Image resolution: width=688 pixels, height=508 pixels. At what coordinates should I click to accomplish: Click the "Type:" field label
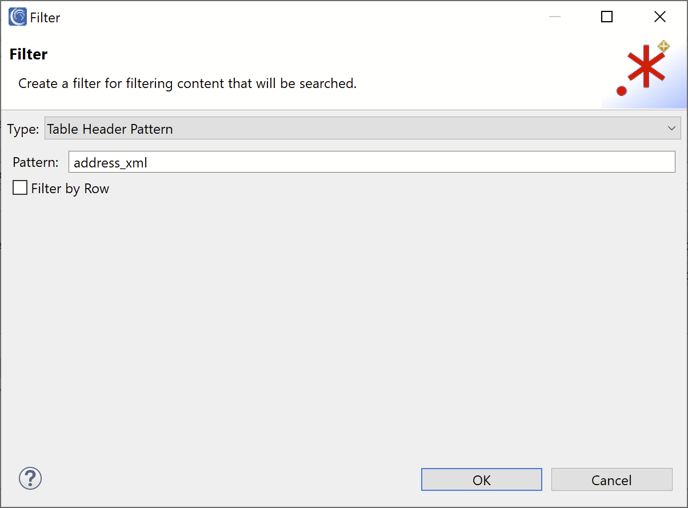click(23, 129)
